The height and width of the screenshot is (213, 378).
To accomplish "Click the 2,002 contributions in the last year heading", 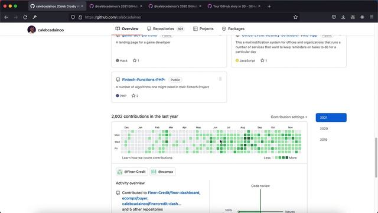I will [x=145, y=117].
